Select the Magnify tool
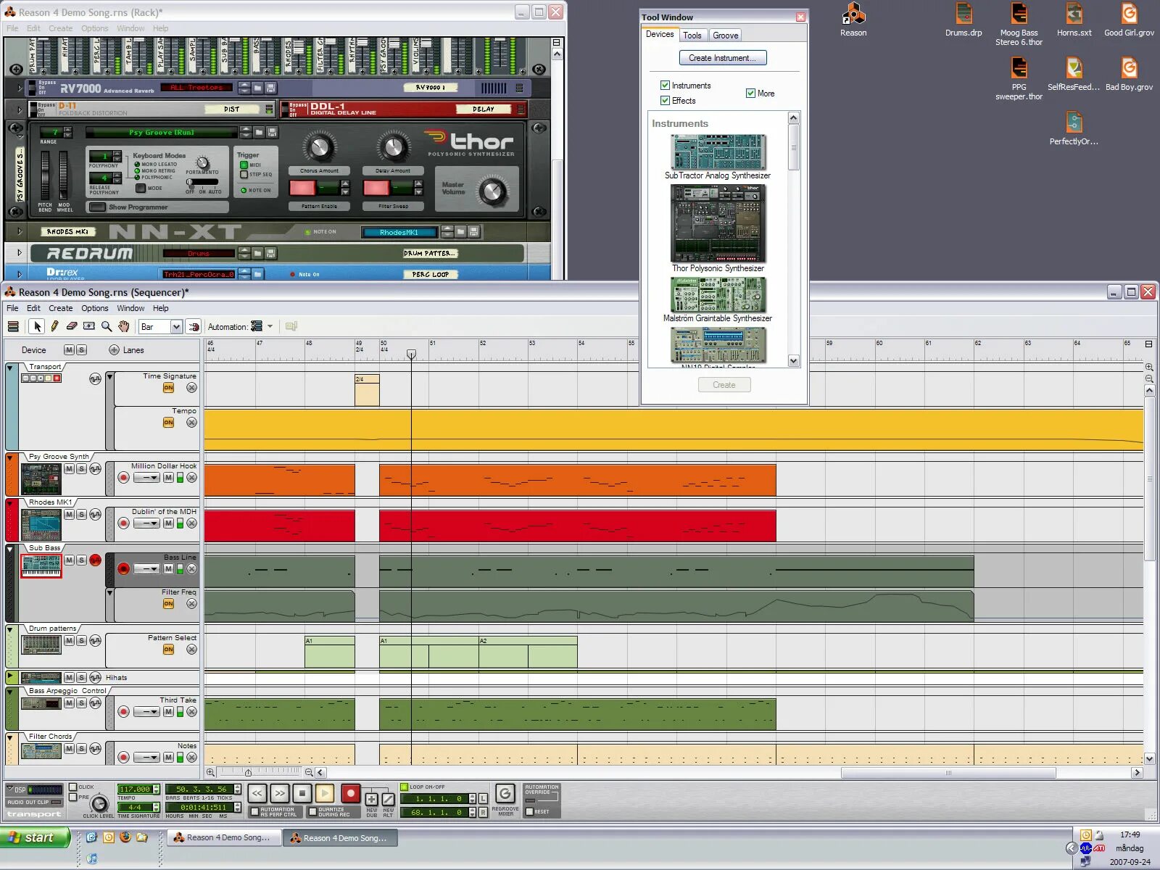Viewport: 1160px width, 870px height. [x=107, y=326]
